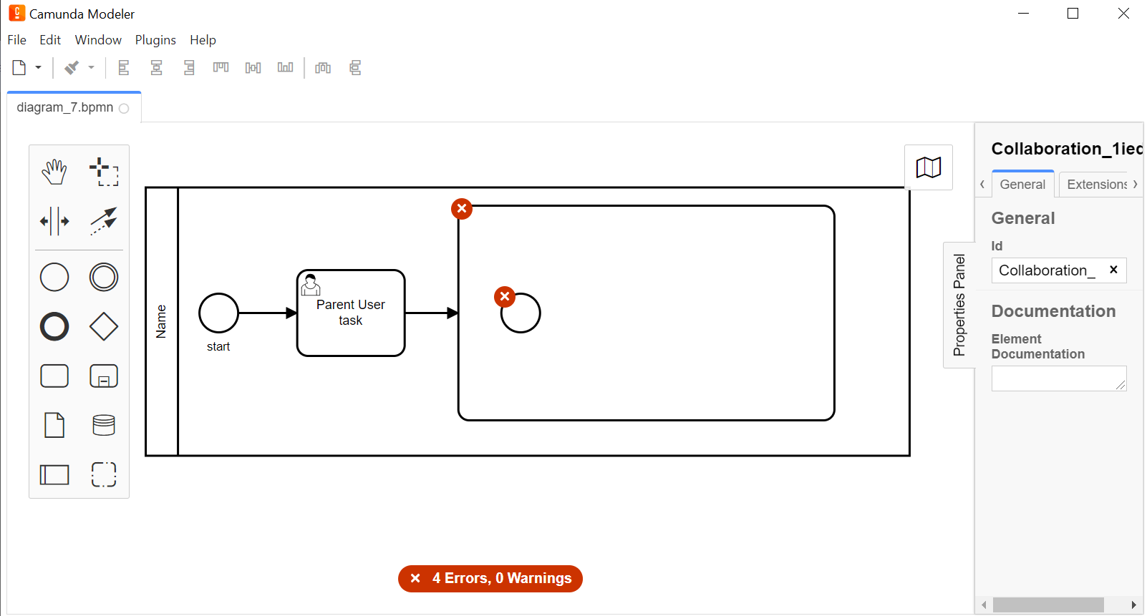Pick the gateway diamond from palette

click(x=104, y=327)
